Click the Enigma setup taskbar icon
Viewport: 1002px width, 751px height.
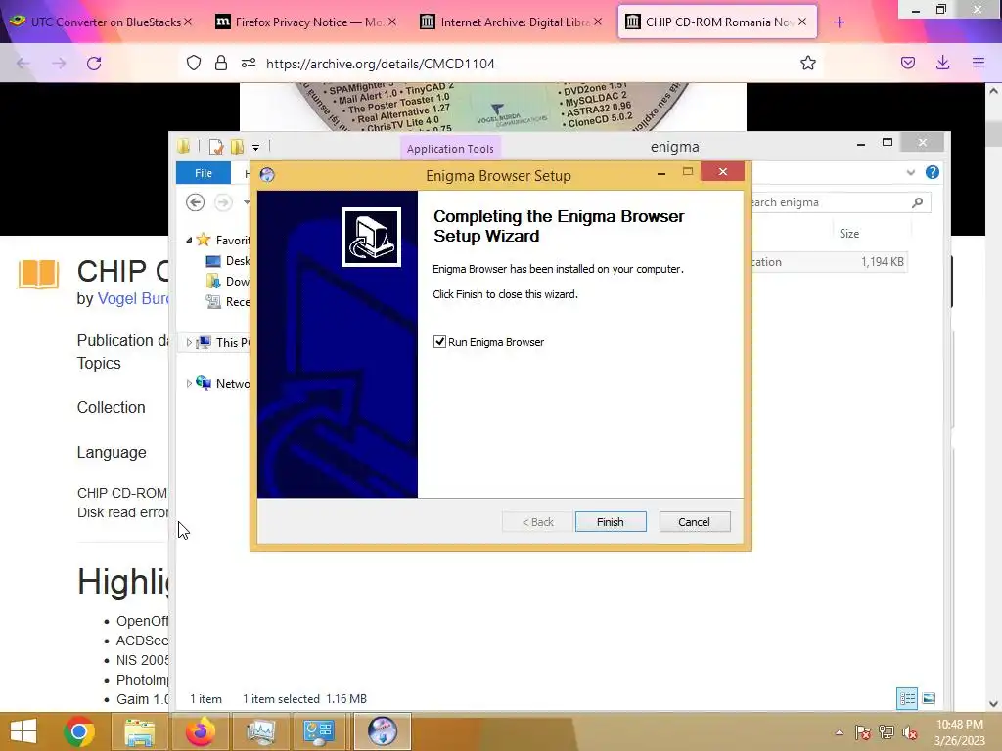[383, 731]
